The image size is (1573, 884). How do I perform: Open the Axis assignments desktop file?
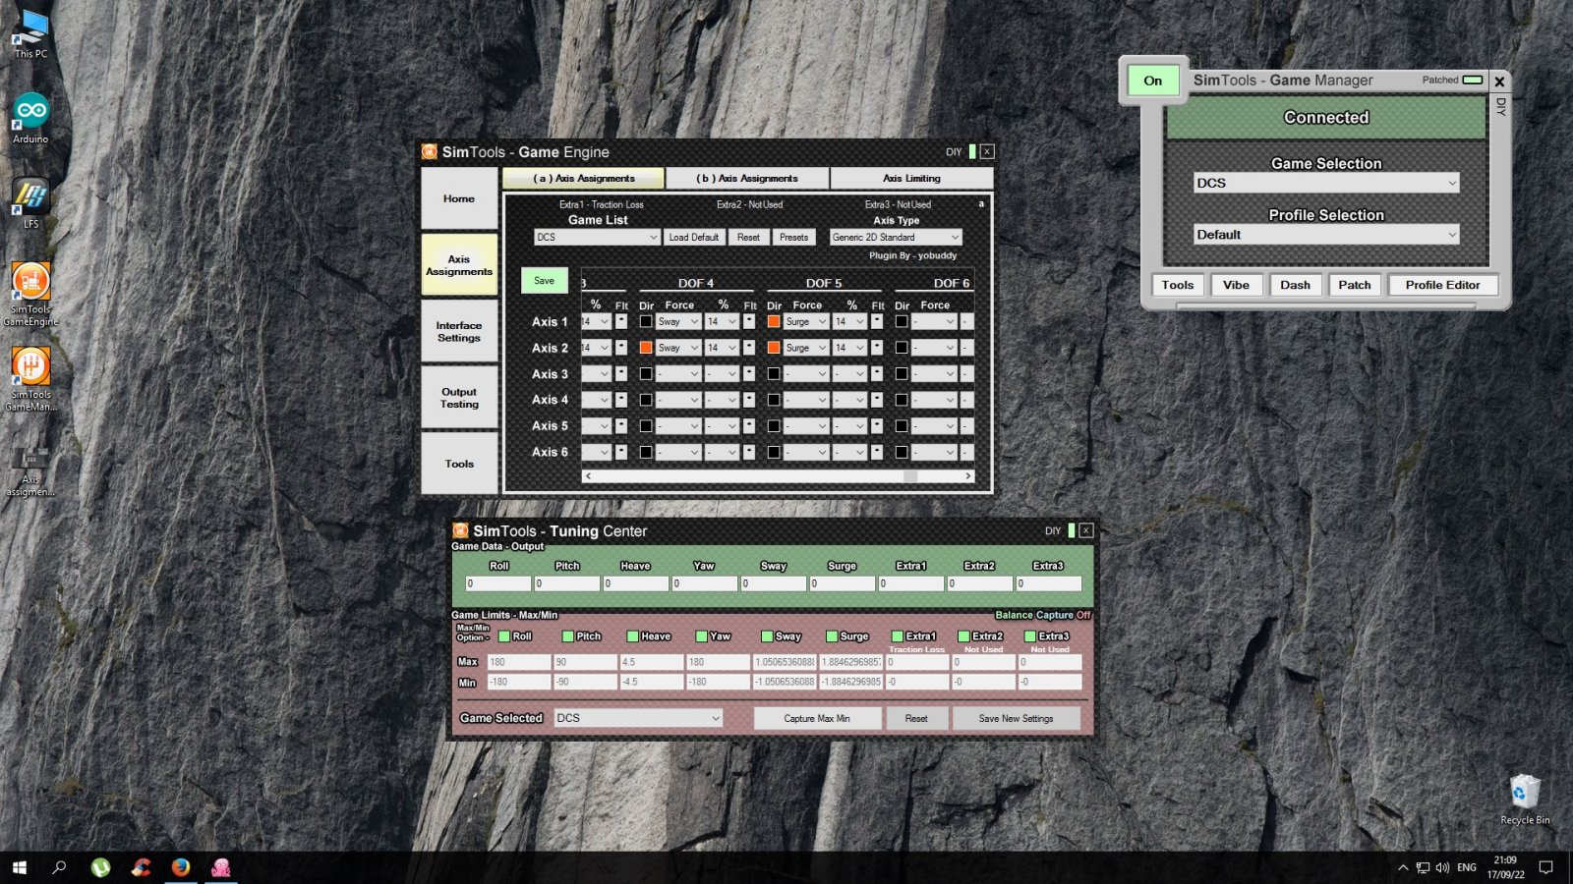coord(30,470)
